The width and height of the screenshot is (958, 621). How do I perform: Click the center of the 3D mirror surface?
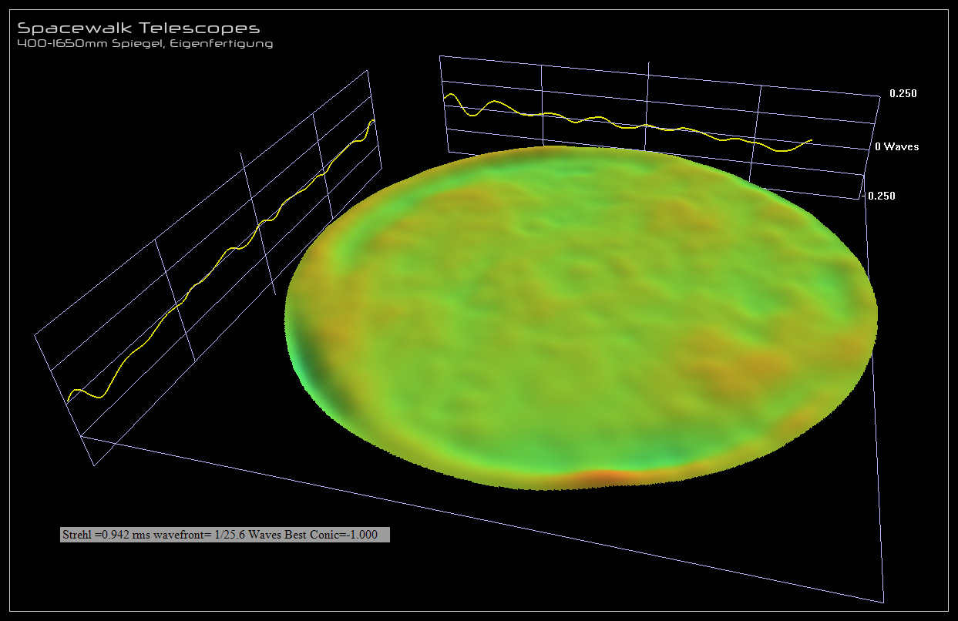[x=582, y=316]
